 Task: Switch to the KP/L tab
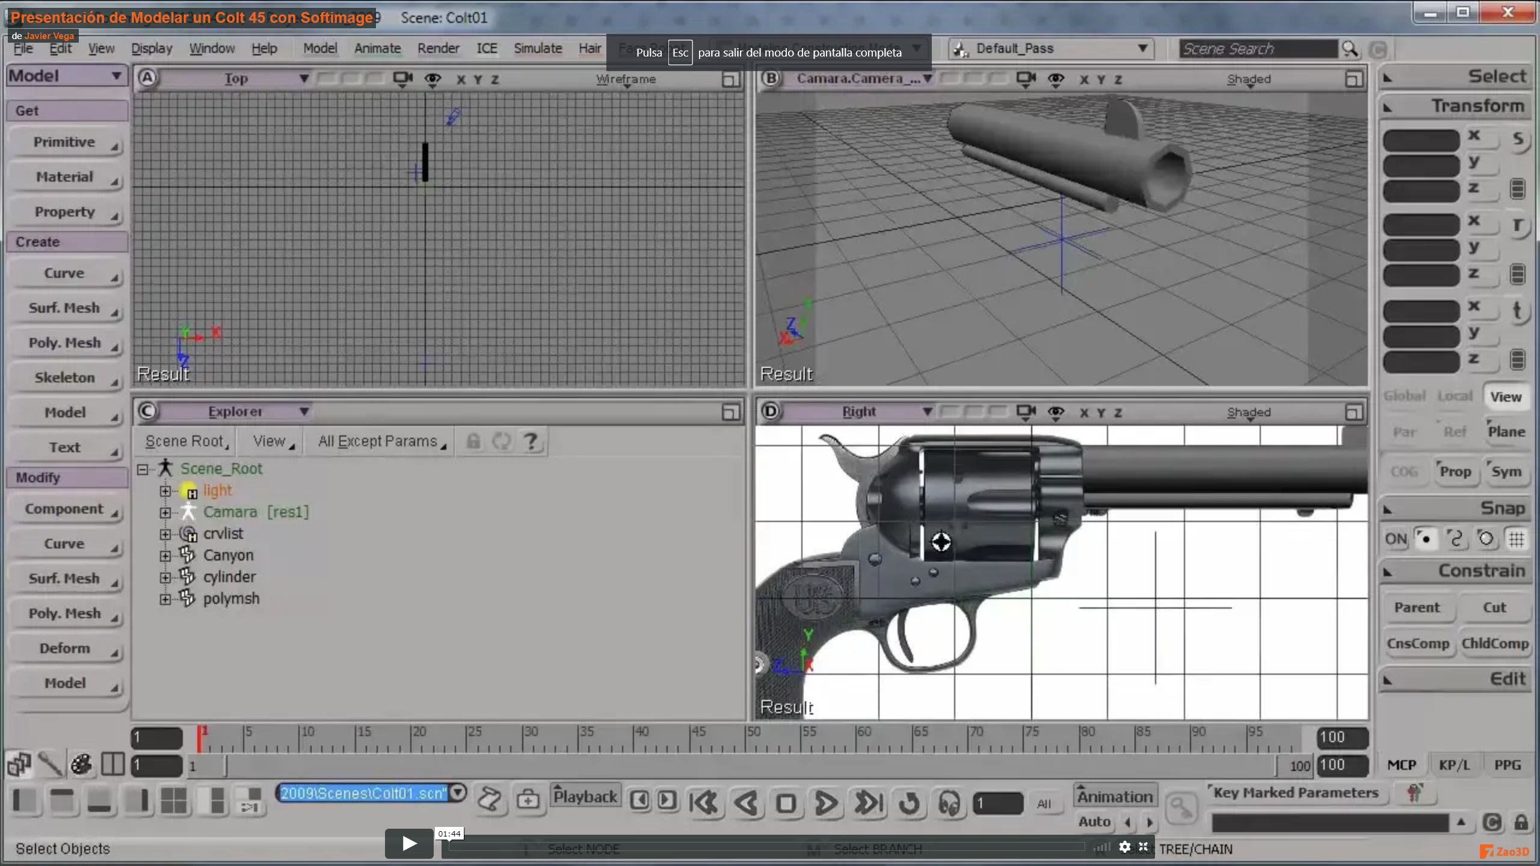click(1454, 765)
